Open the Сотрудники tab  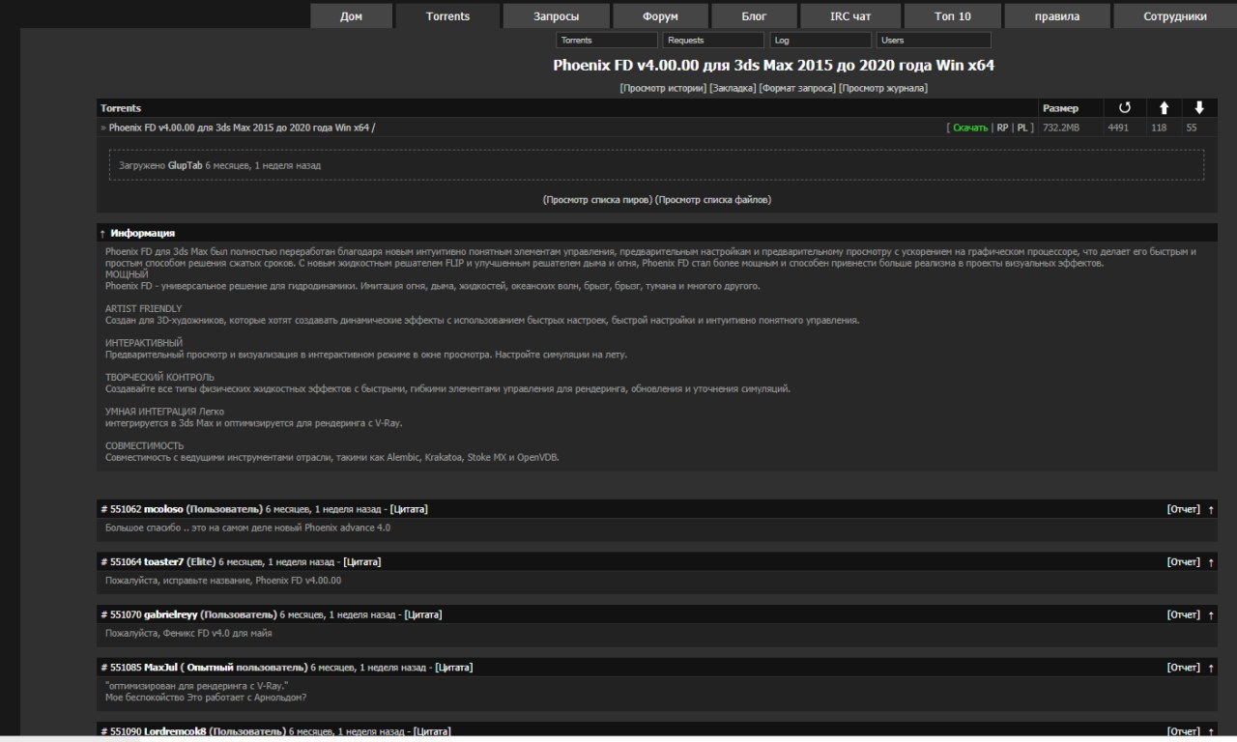pyautogui.click(x=1175, y=16)
